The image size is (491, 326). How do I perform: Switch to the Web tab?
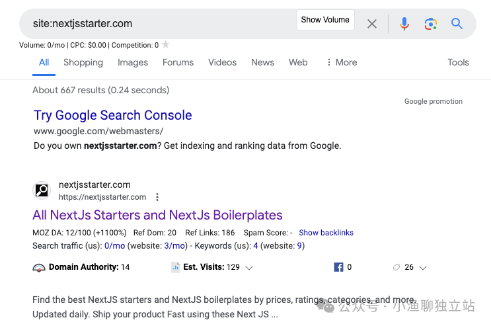(298, 62)
